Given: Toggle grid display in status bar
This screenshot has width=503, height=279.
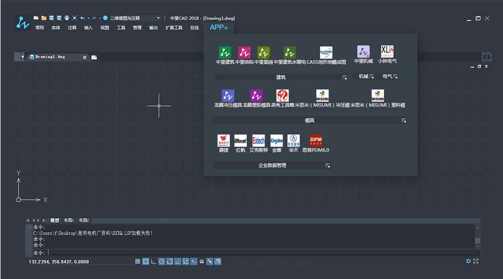Looking at the screenshot, I should (146, 262).
